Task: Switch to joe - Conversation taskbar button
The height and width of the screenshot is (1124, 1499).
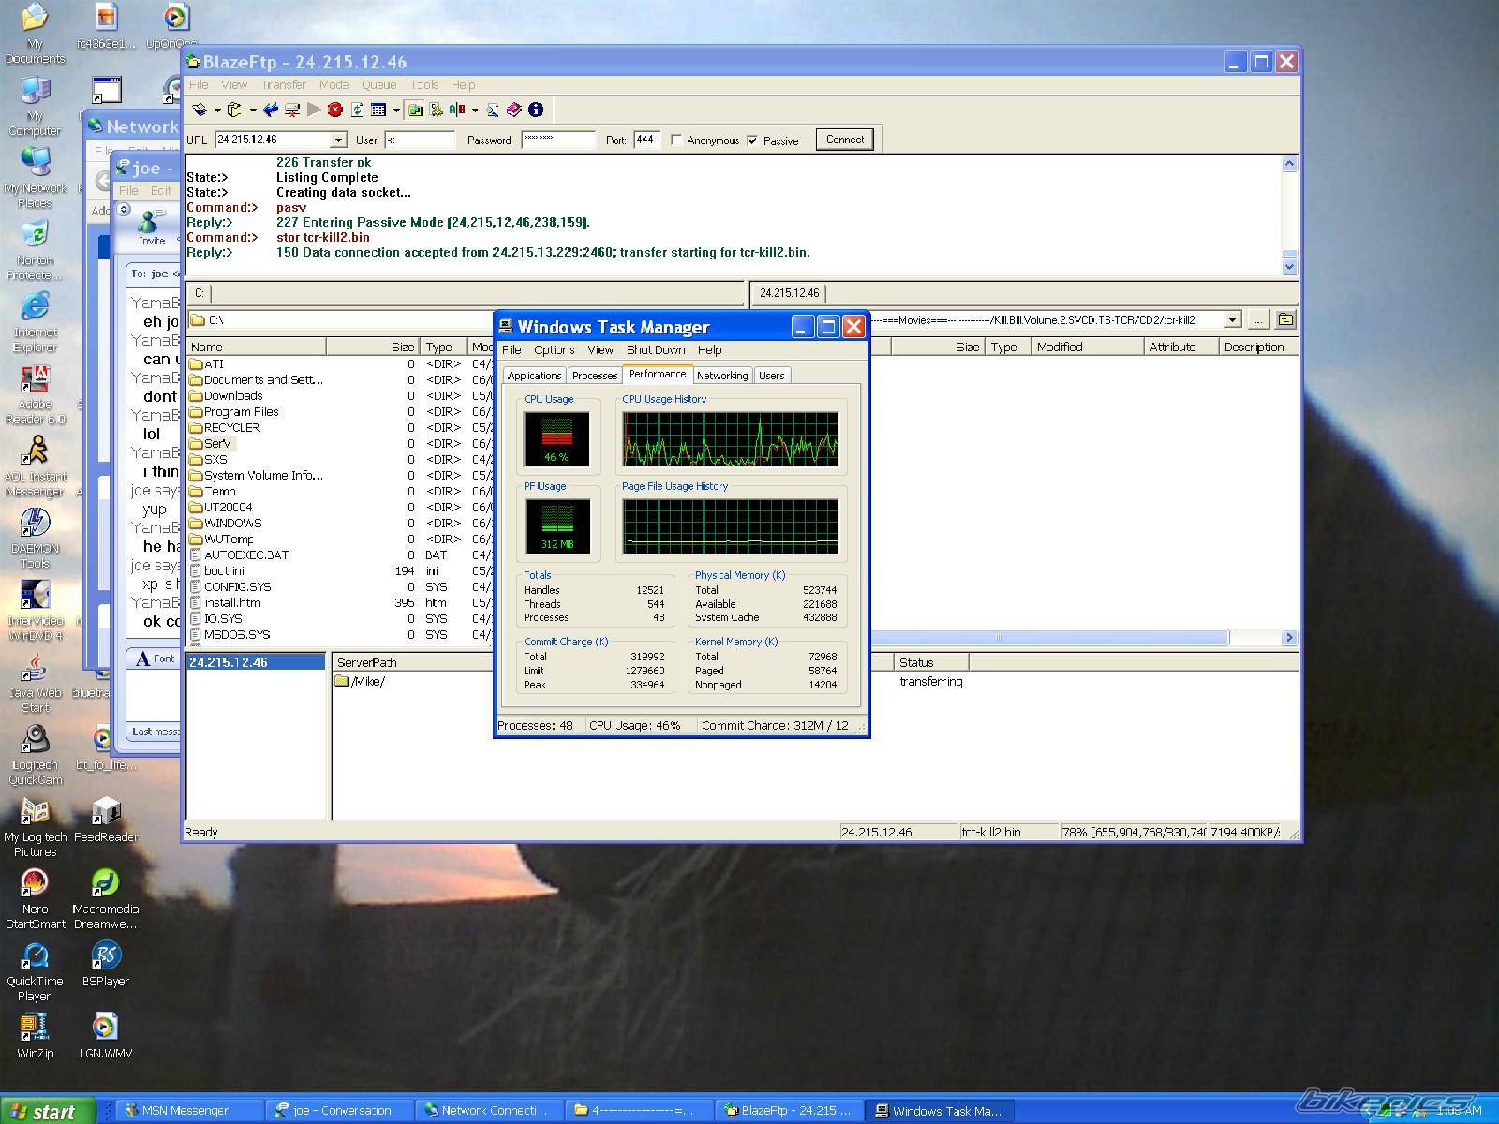Action: point(340,1111)
